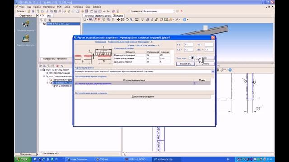Select the Rotate view tool in the 3D toolbar
The width and height of the screenshot is (289, 162).
(x=127, y=20)
